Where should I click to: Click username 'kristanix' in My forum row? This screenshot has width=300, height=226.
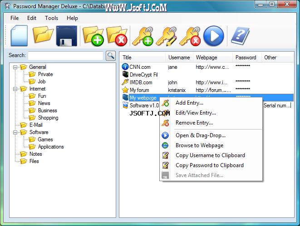pos(177,90)
